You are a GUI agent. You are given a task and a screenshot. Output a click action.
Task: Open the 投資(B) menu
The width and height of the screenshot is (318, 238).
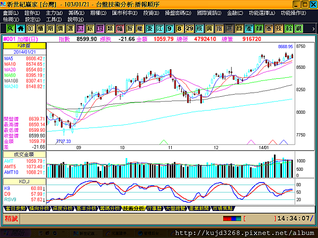151,13
